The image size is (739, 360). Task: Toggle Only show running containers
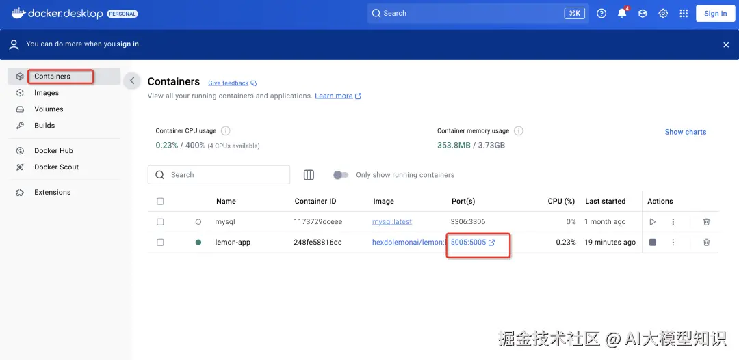[341, 175]
